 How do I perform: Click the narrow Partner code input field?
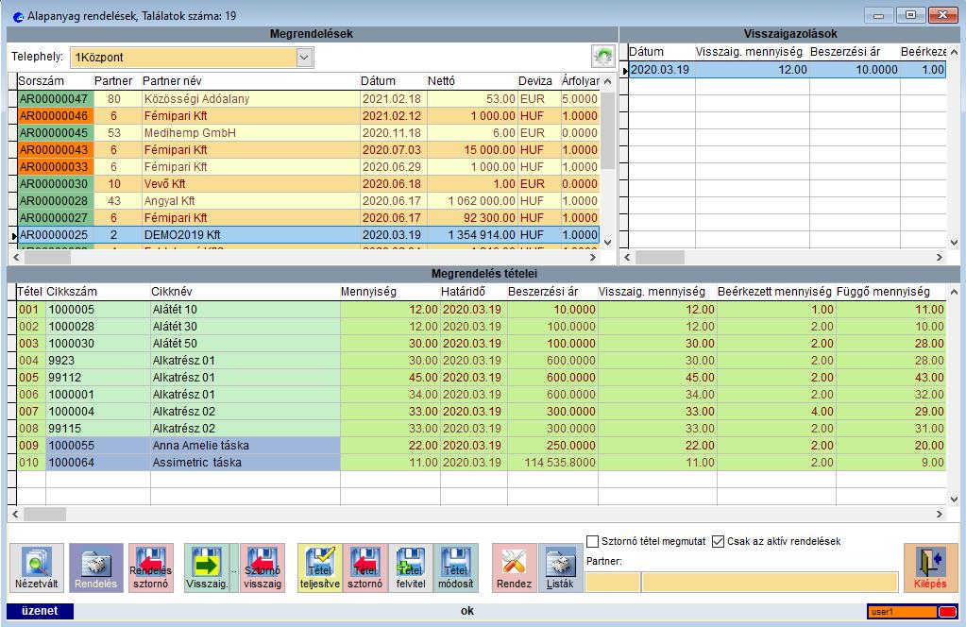[x=613, y=582]
